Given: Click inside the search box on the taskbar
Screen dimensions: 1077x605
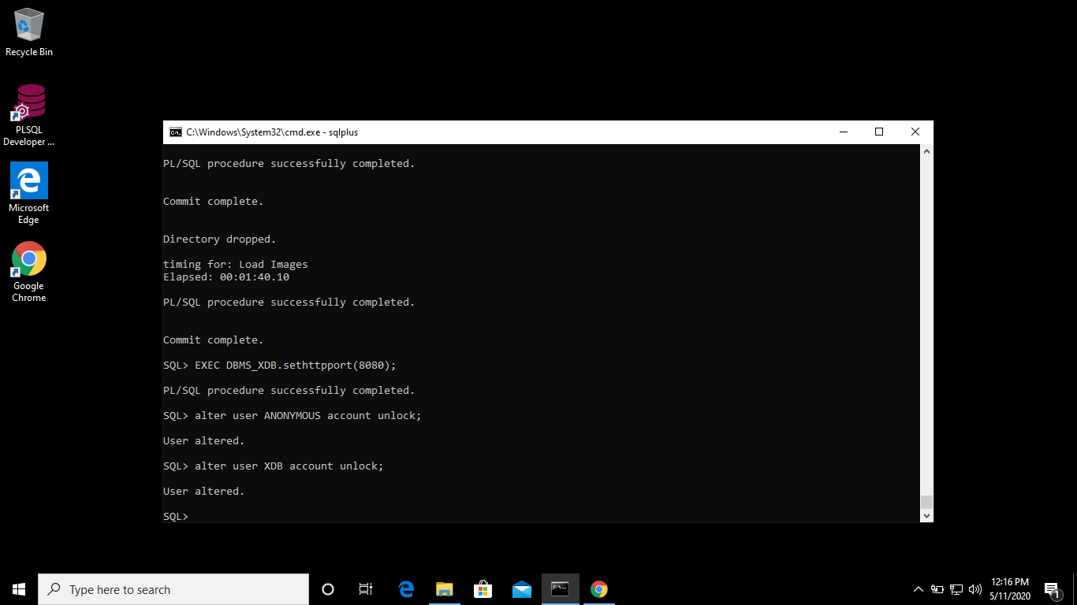Looking at the screenshot, I should (x=173, y=589).
